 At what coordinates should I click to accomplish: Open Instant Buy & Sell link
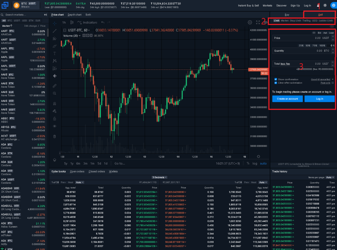248,6
